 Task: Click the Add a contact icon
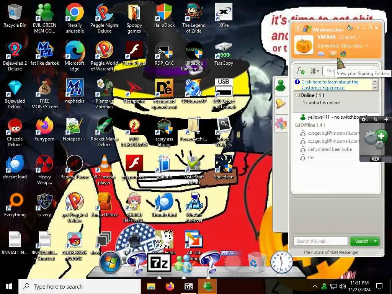click(301, 71)
